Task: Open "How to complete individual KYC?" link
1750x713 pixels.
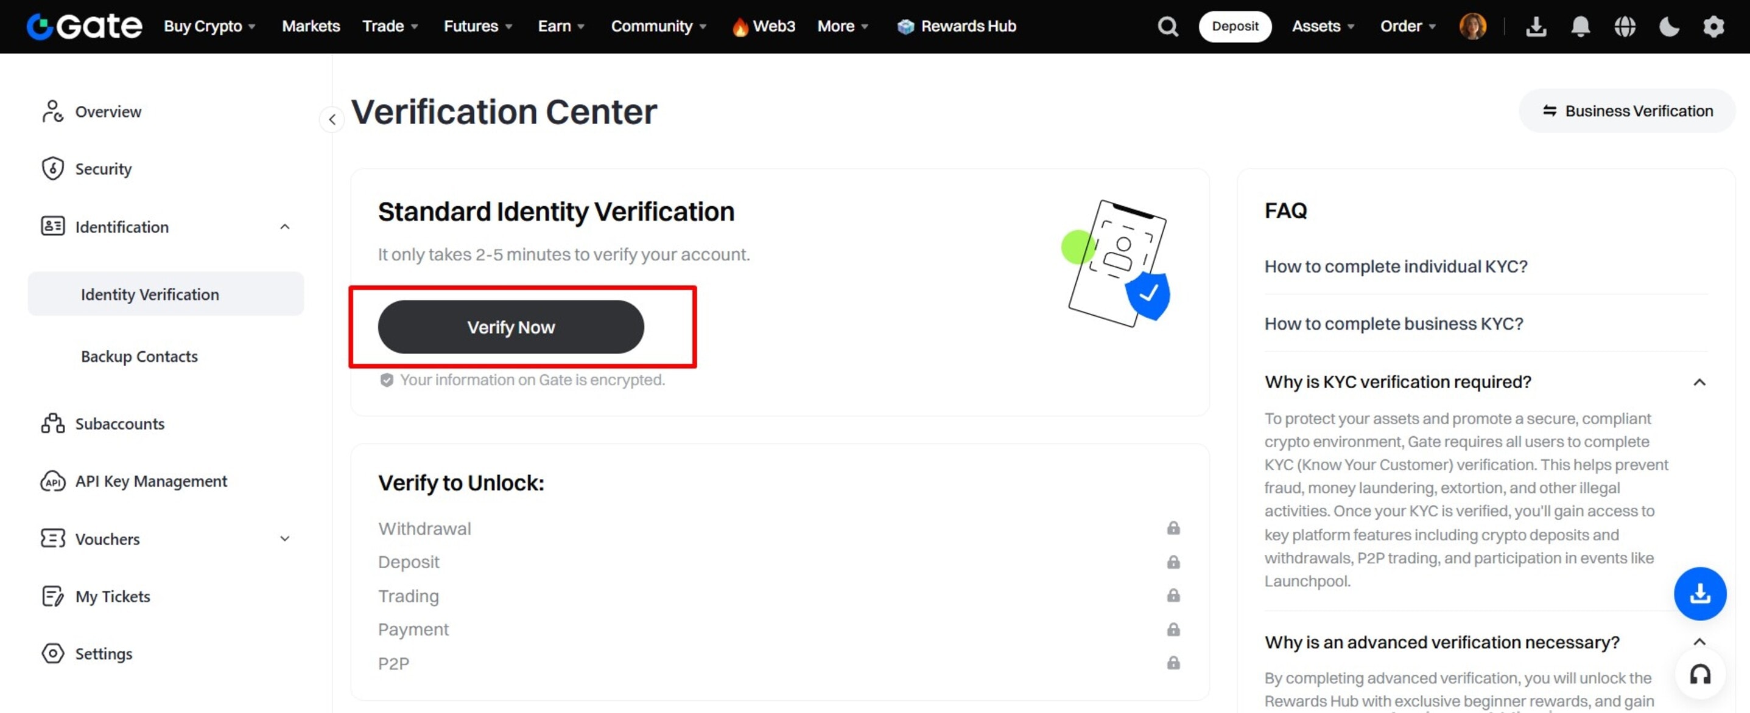Action: (1396, 266)
